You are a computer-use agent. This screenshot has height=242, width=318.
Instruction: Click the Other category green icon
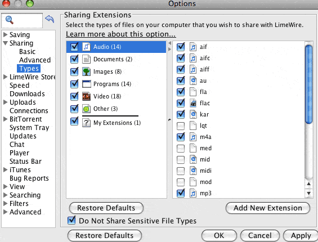pyautogui.click(x=87, y=109)
